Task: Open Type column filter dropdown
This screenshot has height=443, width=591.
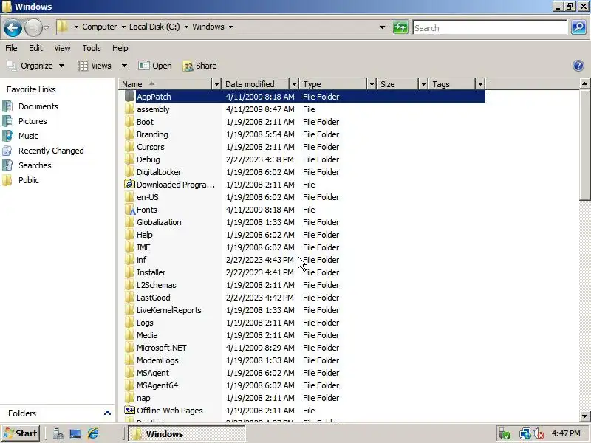Action: (372, 84)
